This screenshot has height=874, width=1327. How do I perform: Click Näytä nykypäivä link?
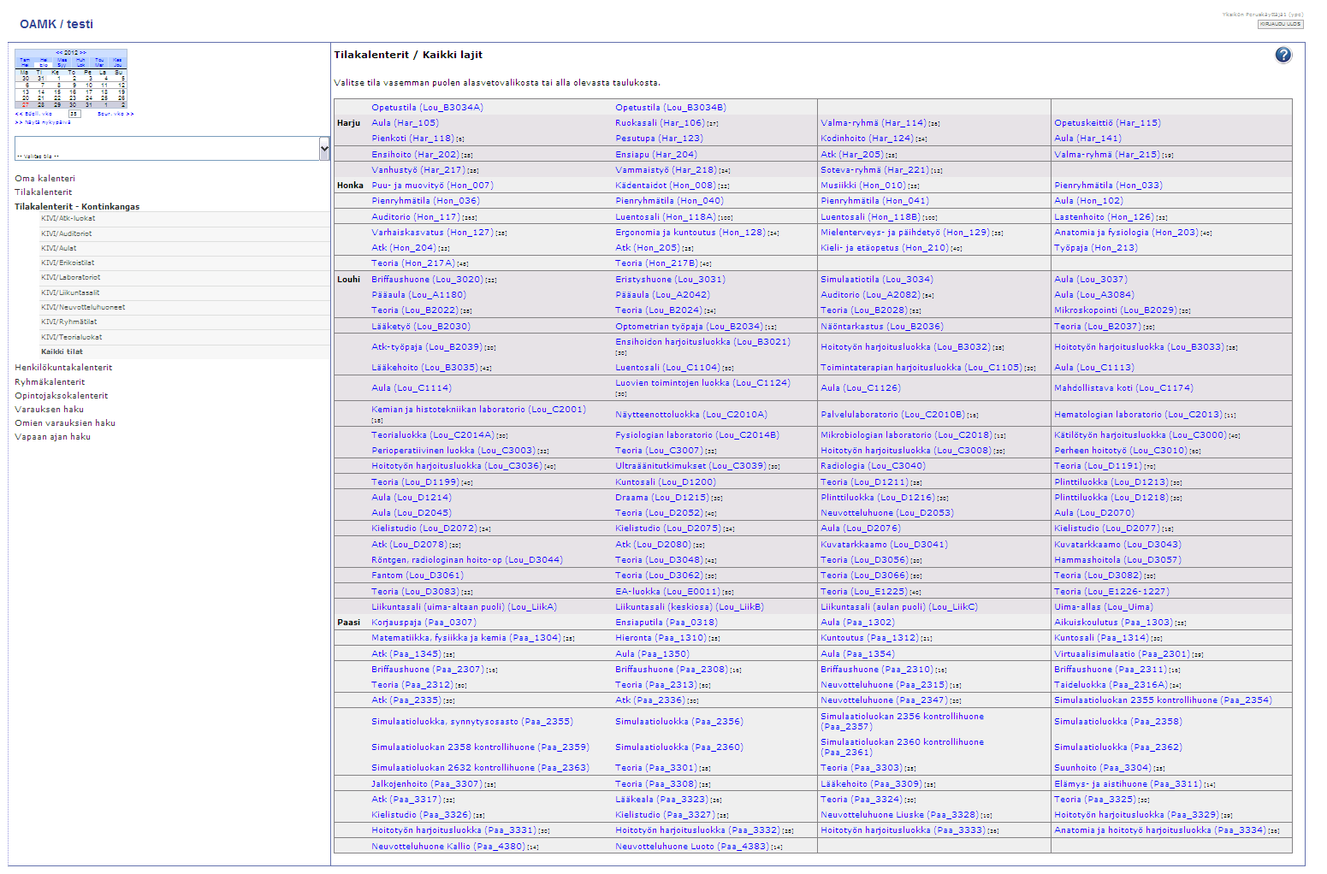pyautogui.click(x=43, y=122)
